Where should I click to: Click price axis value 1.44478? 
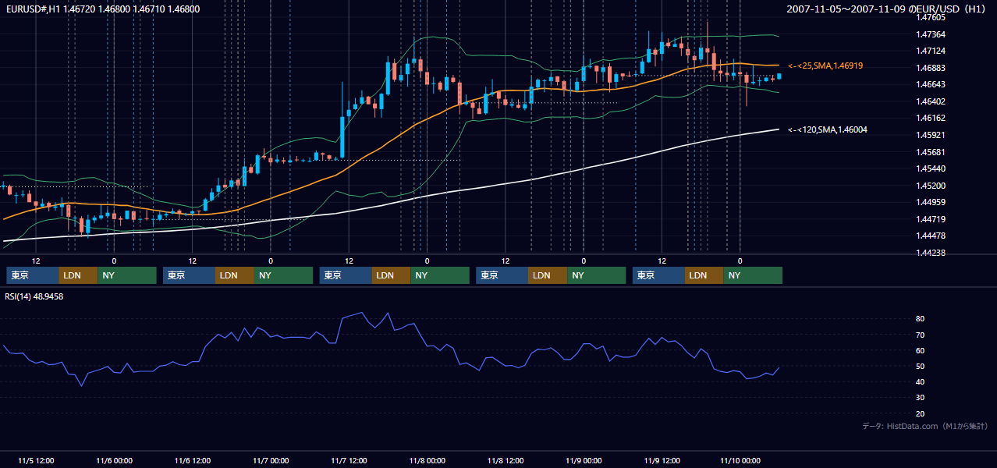[x=930, y=236]
